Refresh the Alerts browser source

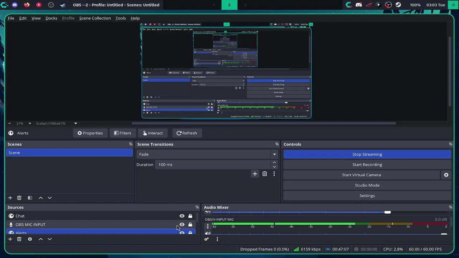pyautogui.click(x=186, y=133)
